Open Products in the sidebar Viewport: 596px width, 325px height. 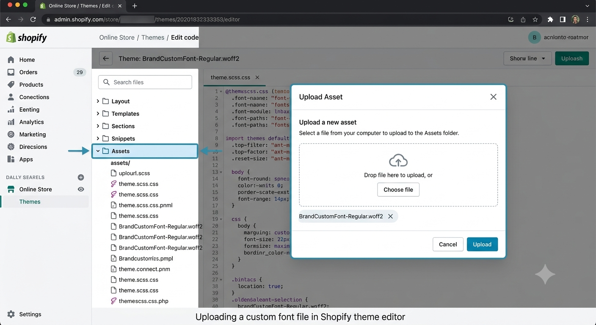click(x=31, y=85)
